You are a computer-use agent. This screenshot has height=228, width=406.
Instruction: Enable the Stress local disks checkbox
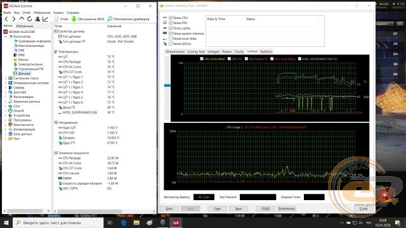171,39
